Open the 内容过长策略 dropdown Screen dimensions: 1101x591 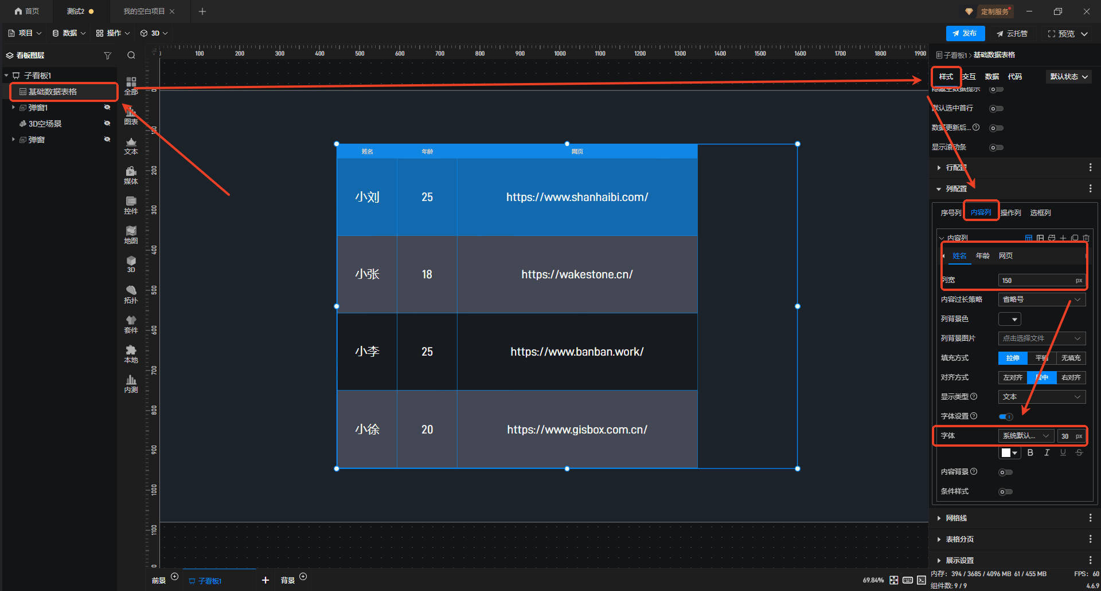[x=1041, y=300]
